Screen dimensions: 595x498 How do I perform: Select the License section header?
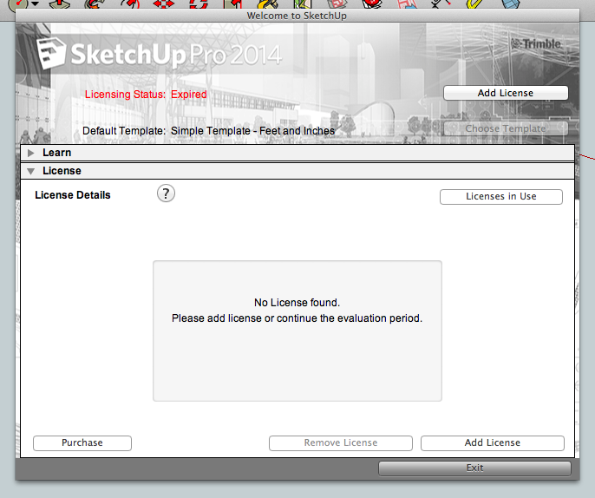pyautogui.click(x=62, y=171)
